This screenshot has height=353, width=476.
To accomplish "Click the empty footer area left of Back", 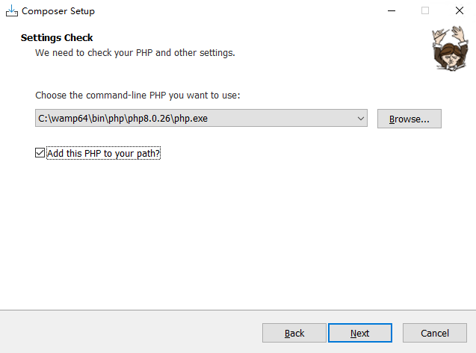I will [127, 333].
